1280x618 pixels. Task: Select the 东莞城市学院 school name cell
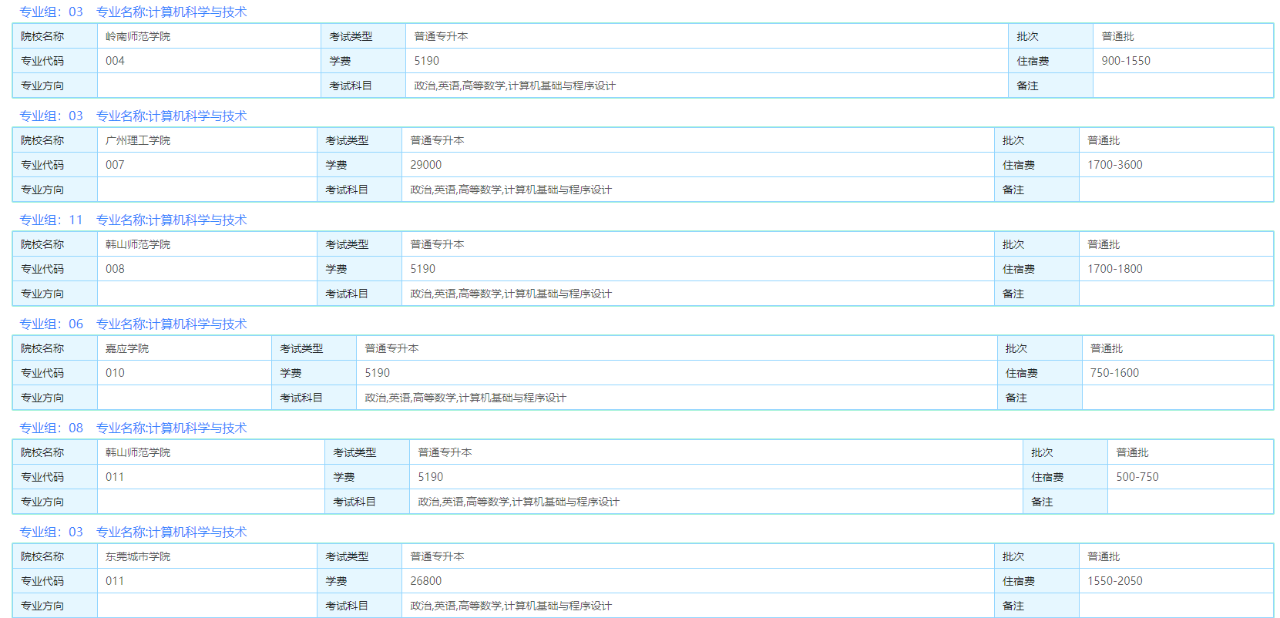(x=207, y=556)
